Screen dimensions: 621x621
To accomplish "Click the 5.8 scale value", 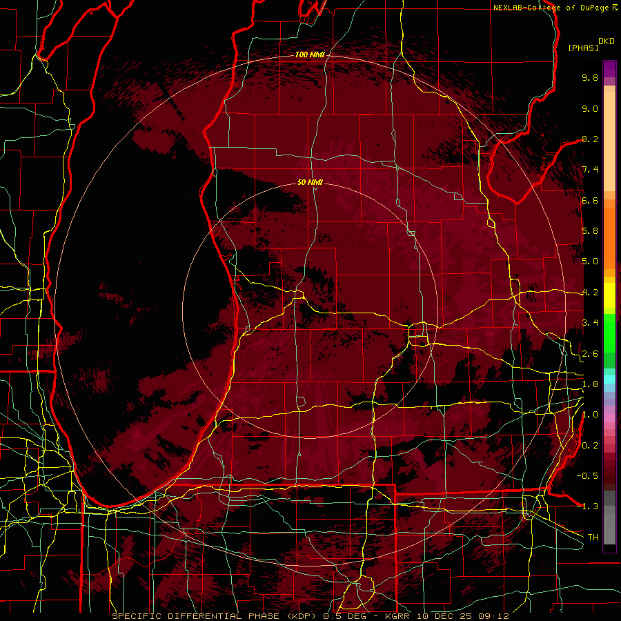I will (x=590, y=231).
